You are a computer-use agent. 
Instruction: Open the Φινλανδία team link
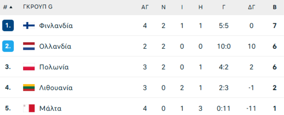coord(56,26)
